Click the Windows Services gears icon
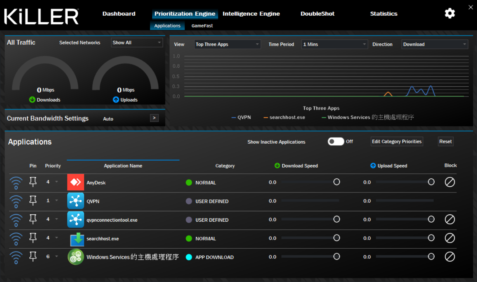The height and width of the screenshot is (282, 477). [76, 257]
